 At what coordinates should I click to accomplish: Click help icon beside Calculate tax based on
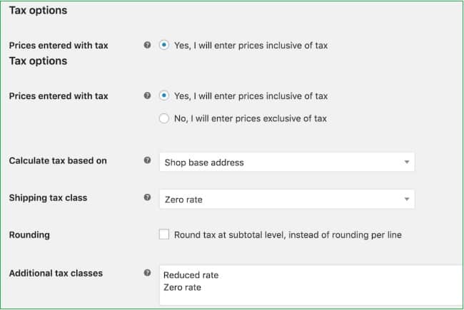(x=147, y=160)
